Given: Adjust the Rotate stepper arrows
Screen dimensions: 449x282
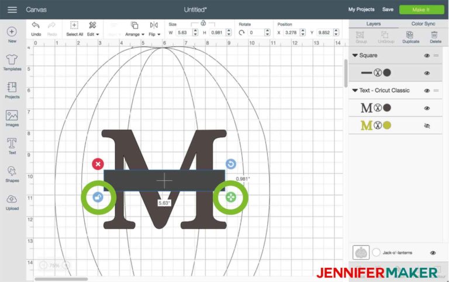Looking at the screenshot, I should click(267, 32).
